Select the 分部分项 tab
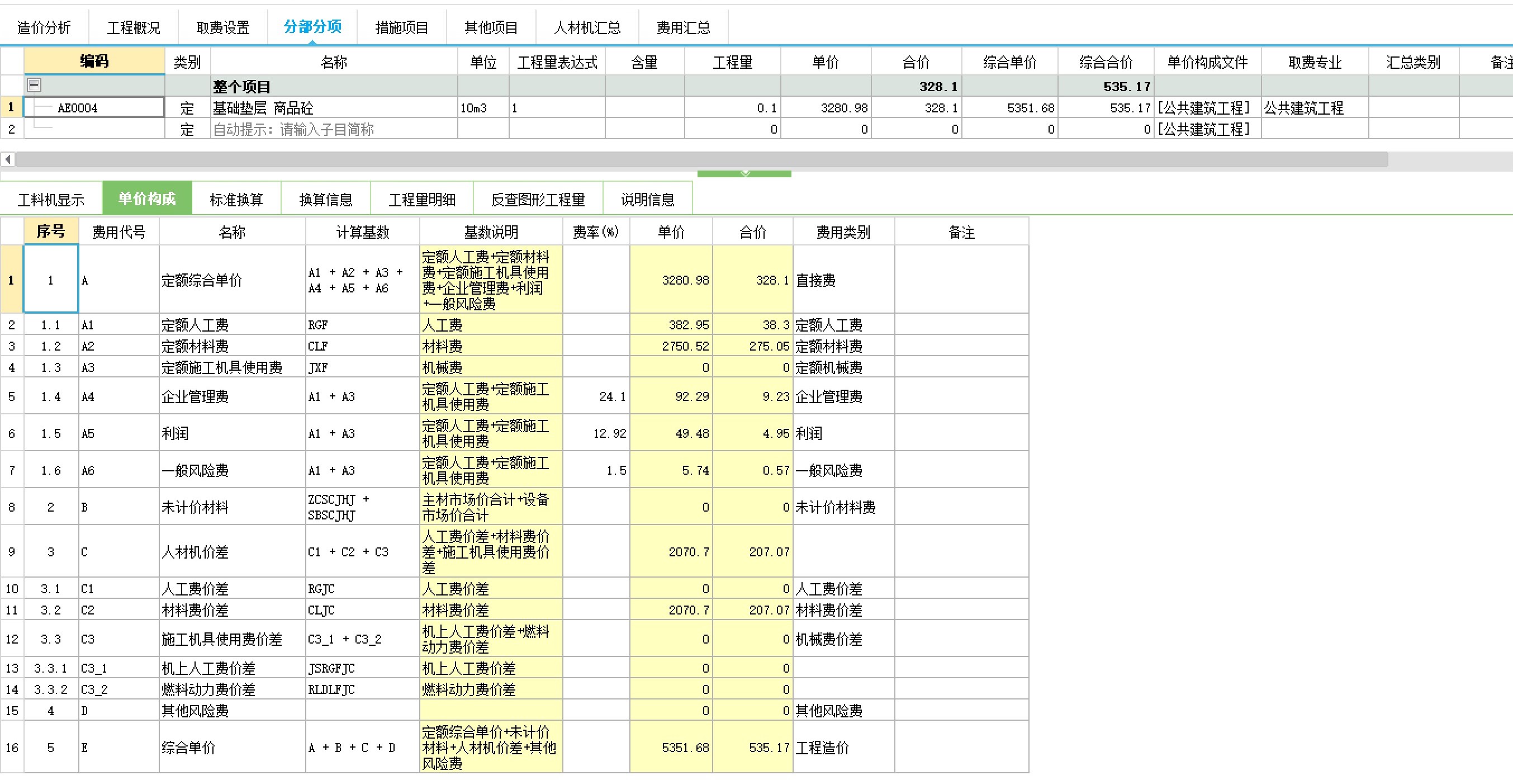 point(312,26)
